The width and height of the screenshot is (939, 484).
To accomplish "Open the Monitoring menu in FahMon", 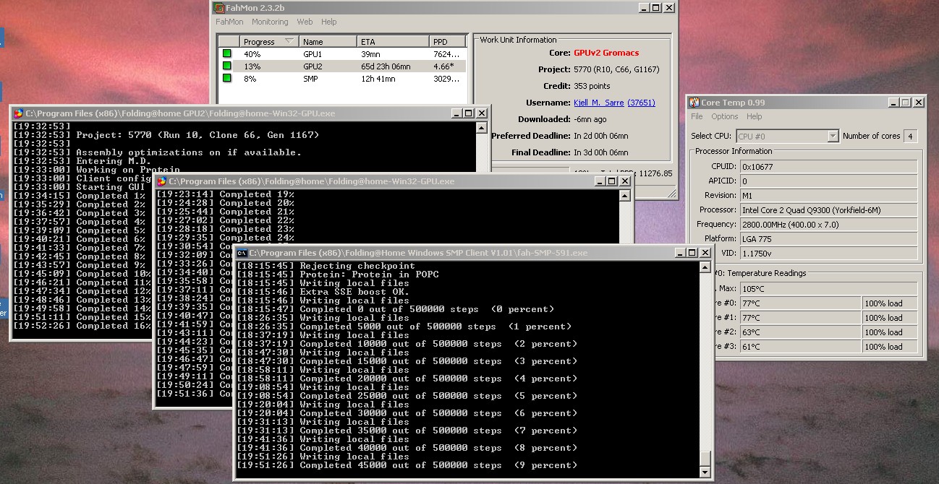I will tap(270, 22).
